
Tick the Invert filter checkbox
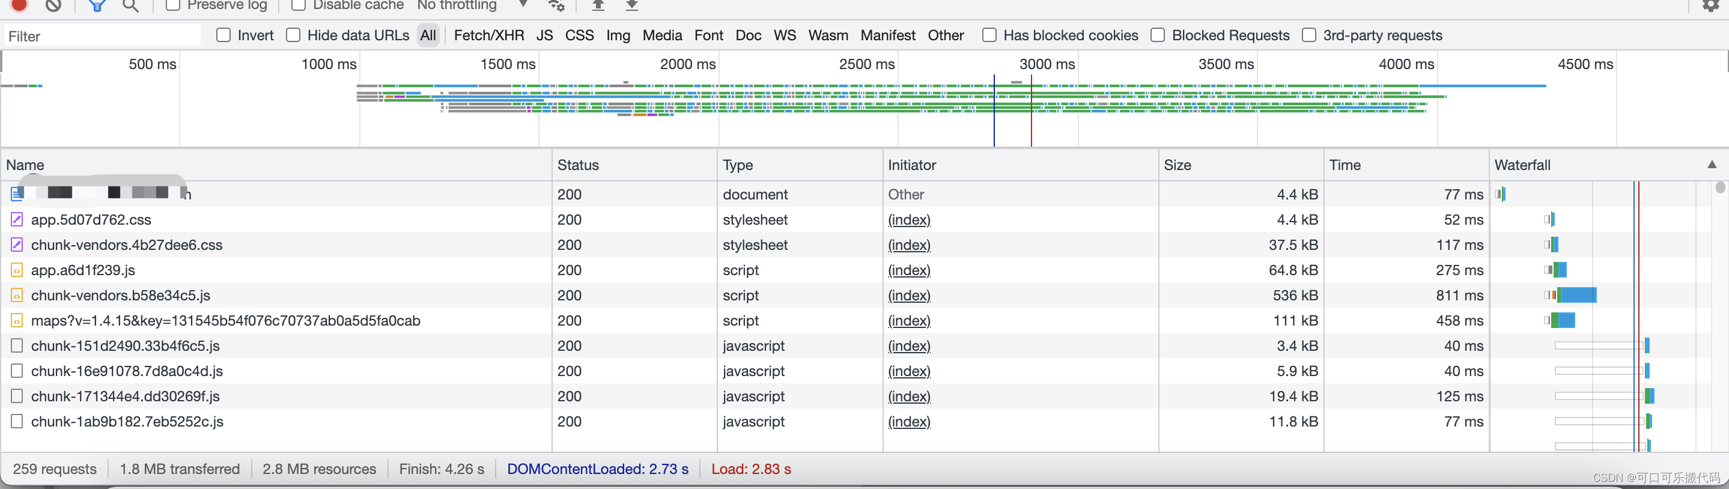tap(223, 35)
